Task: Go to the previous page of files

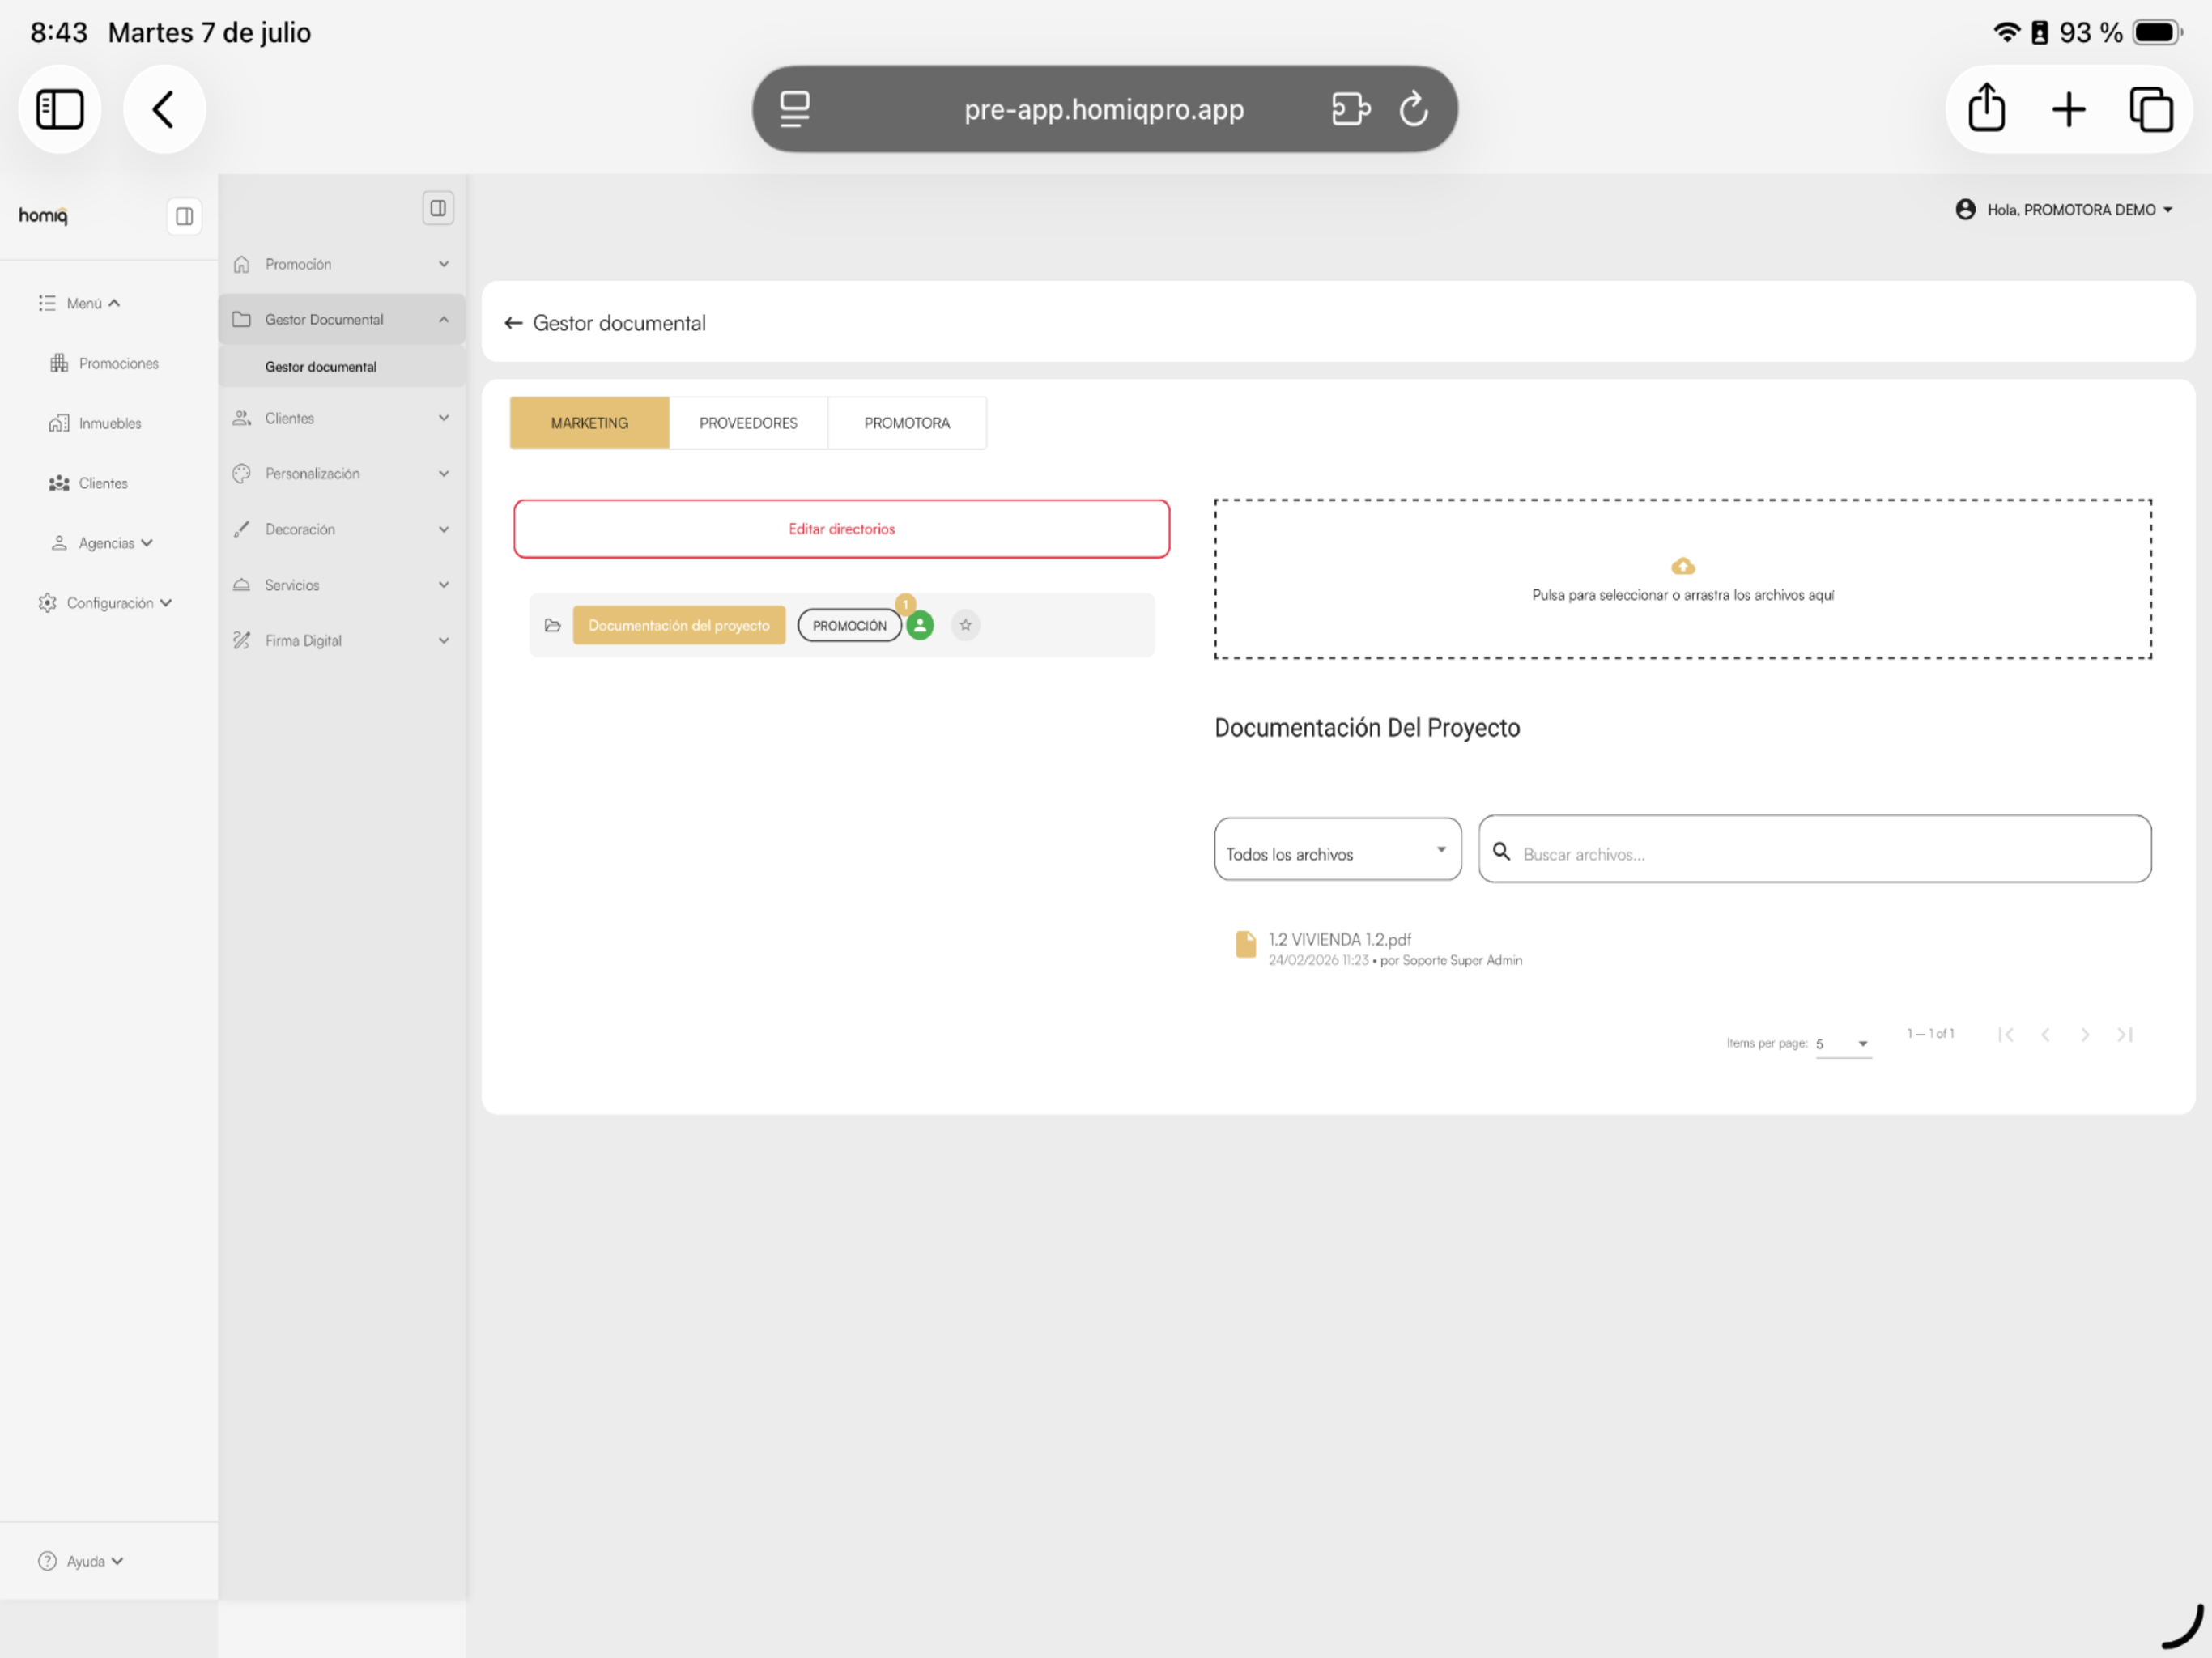Action: coord(2045,1035)
